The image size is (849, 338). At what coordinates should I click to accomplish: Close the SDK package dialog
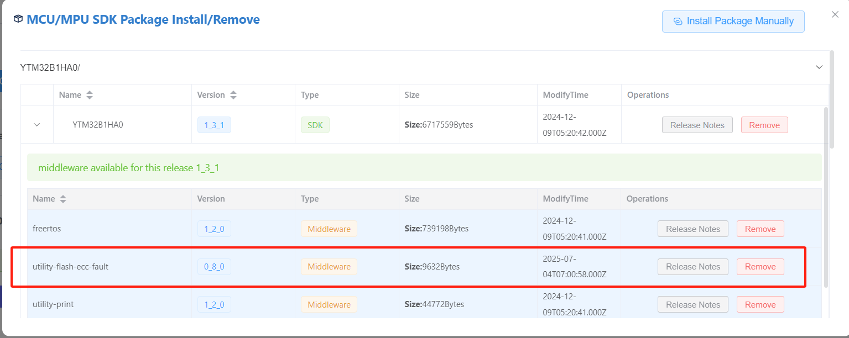click(835, 15)
